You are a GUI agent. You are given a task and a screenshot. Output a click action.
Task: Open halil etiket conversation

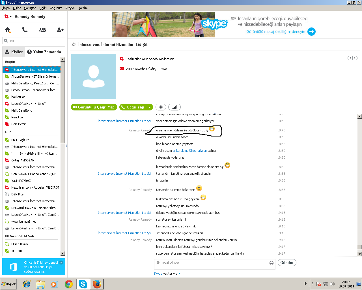pyautogui.click(x=32, y=97)
